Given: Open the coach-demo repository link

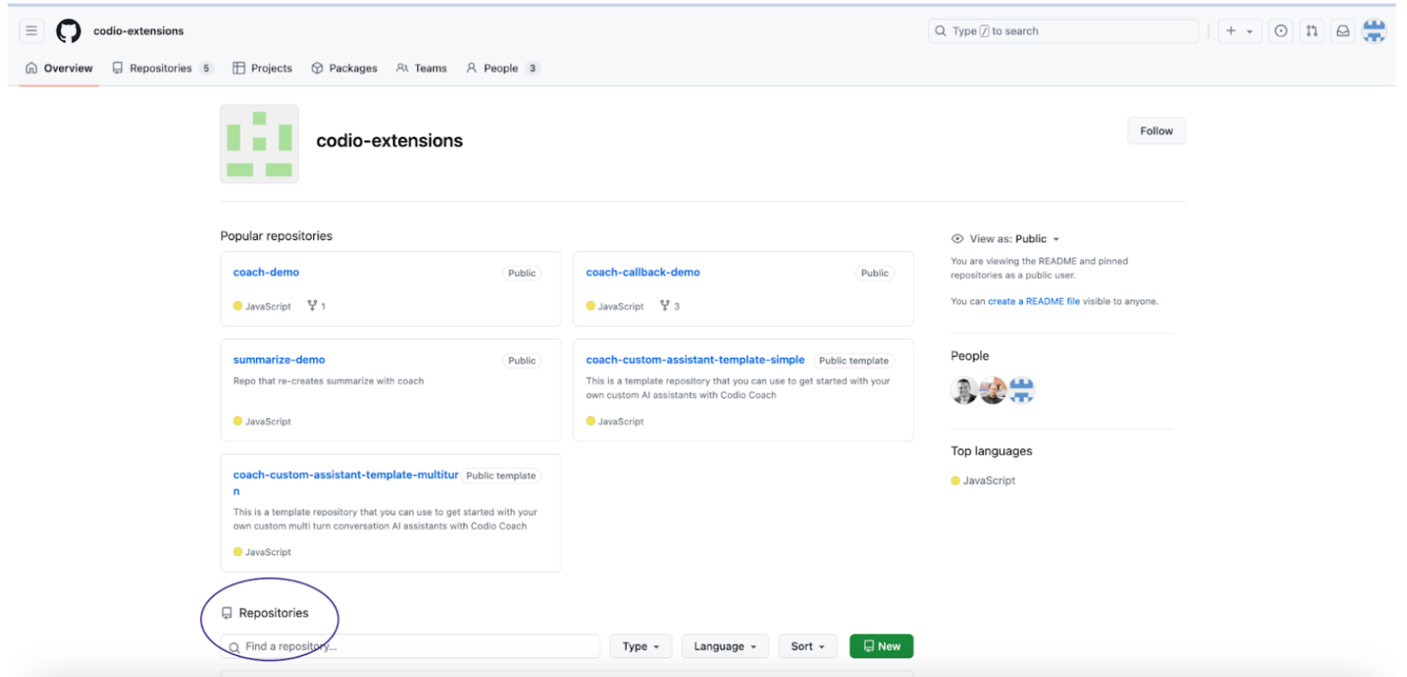Looking at the screenshot, I should click(266, 272).
